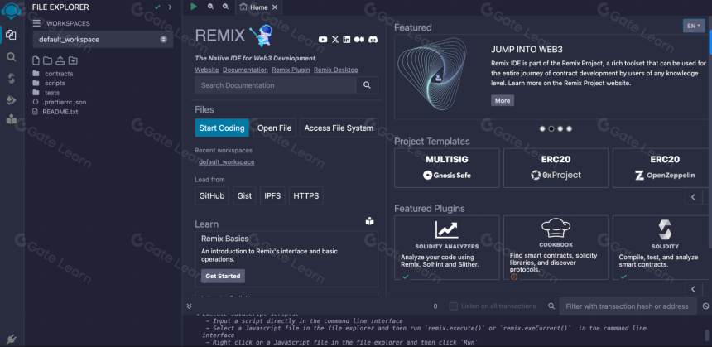This screenshot has width=712, height=347.
Task: Click the terminal search magnifier icon
Action: [551, 306]
